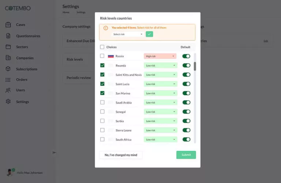Open the Select risk bulk dropdown
The width and height of the screenshot is (281, 183).
tap(128, 34)
